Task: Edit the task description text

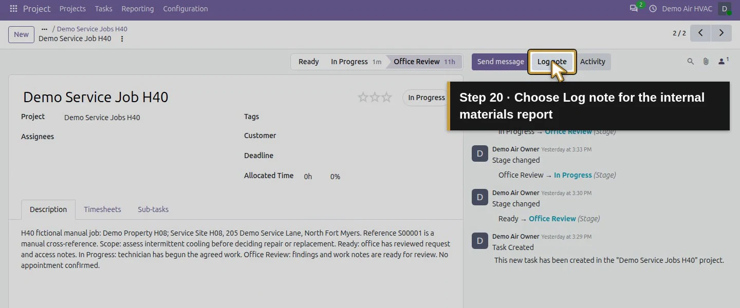Action: [x=235, y=249]
